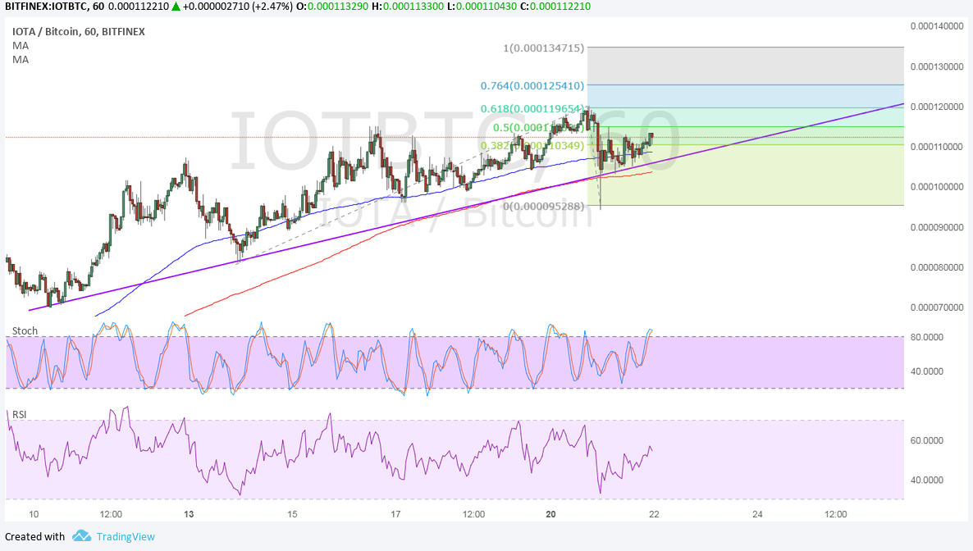Click the Stoch 80.0000 axis value
The height and width of the screenshot is (551, 973).
pyautogui.click(x=926, y=337)
